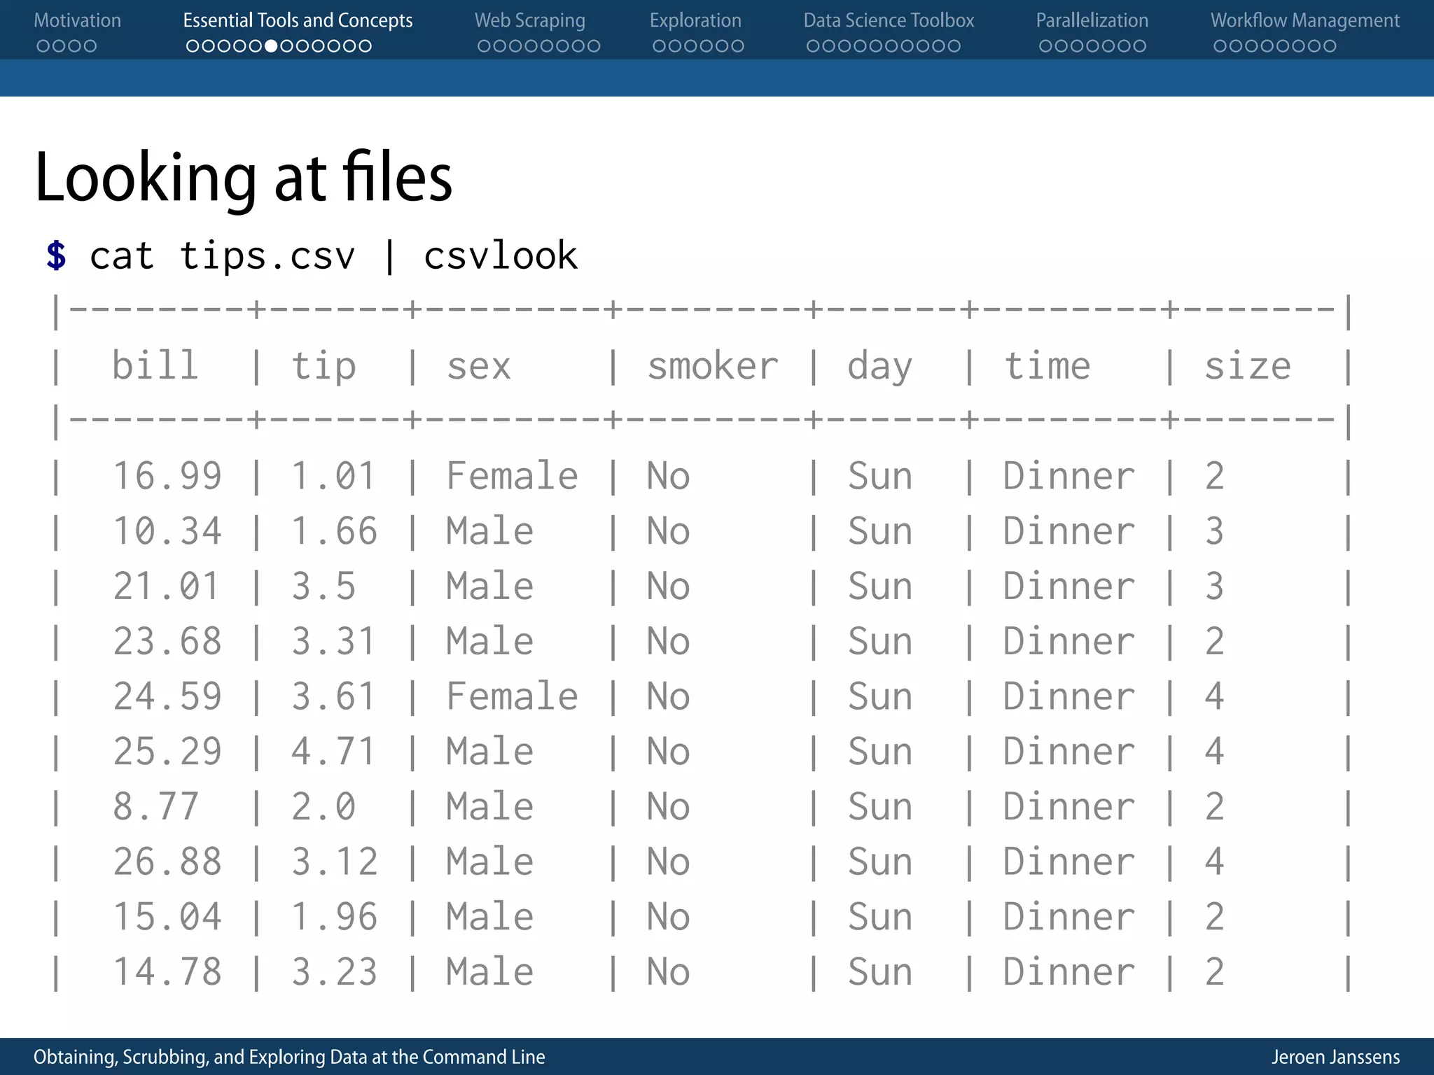
Task: Click the first dot under Motivation
Action: coord(43,46)
